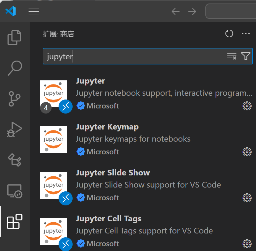Refresh the extensions marketplace list

(229, 34)
